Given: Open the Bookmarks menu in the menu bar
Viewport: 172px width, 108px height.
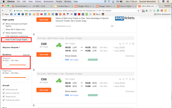Looking at the screenshot, I should [48, 2].
